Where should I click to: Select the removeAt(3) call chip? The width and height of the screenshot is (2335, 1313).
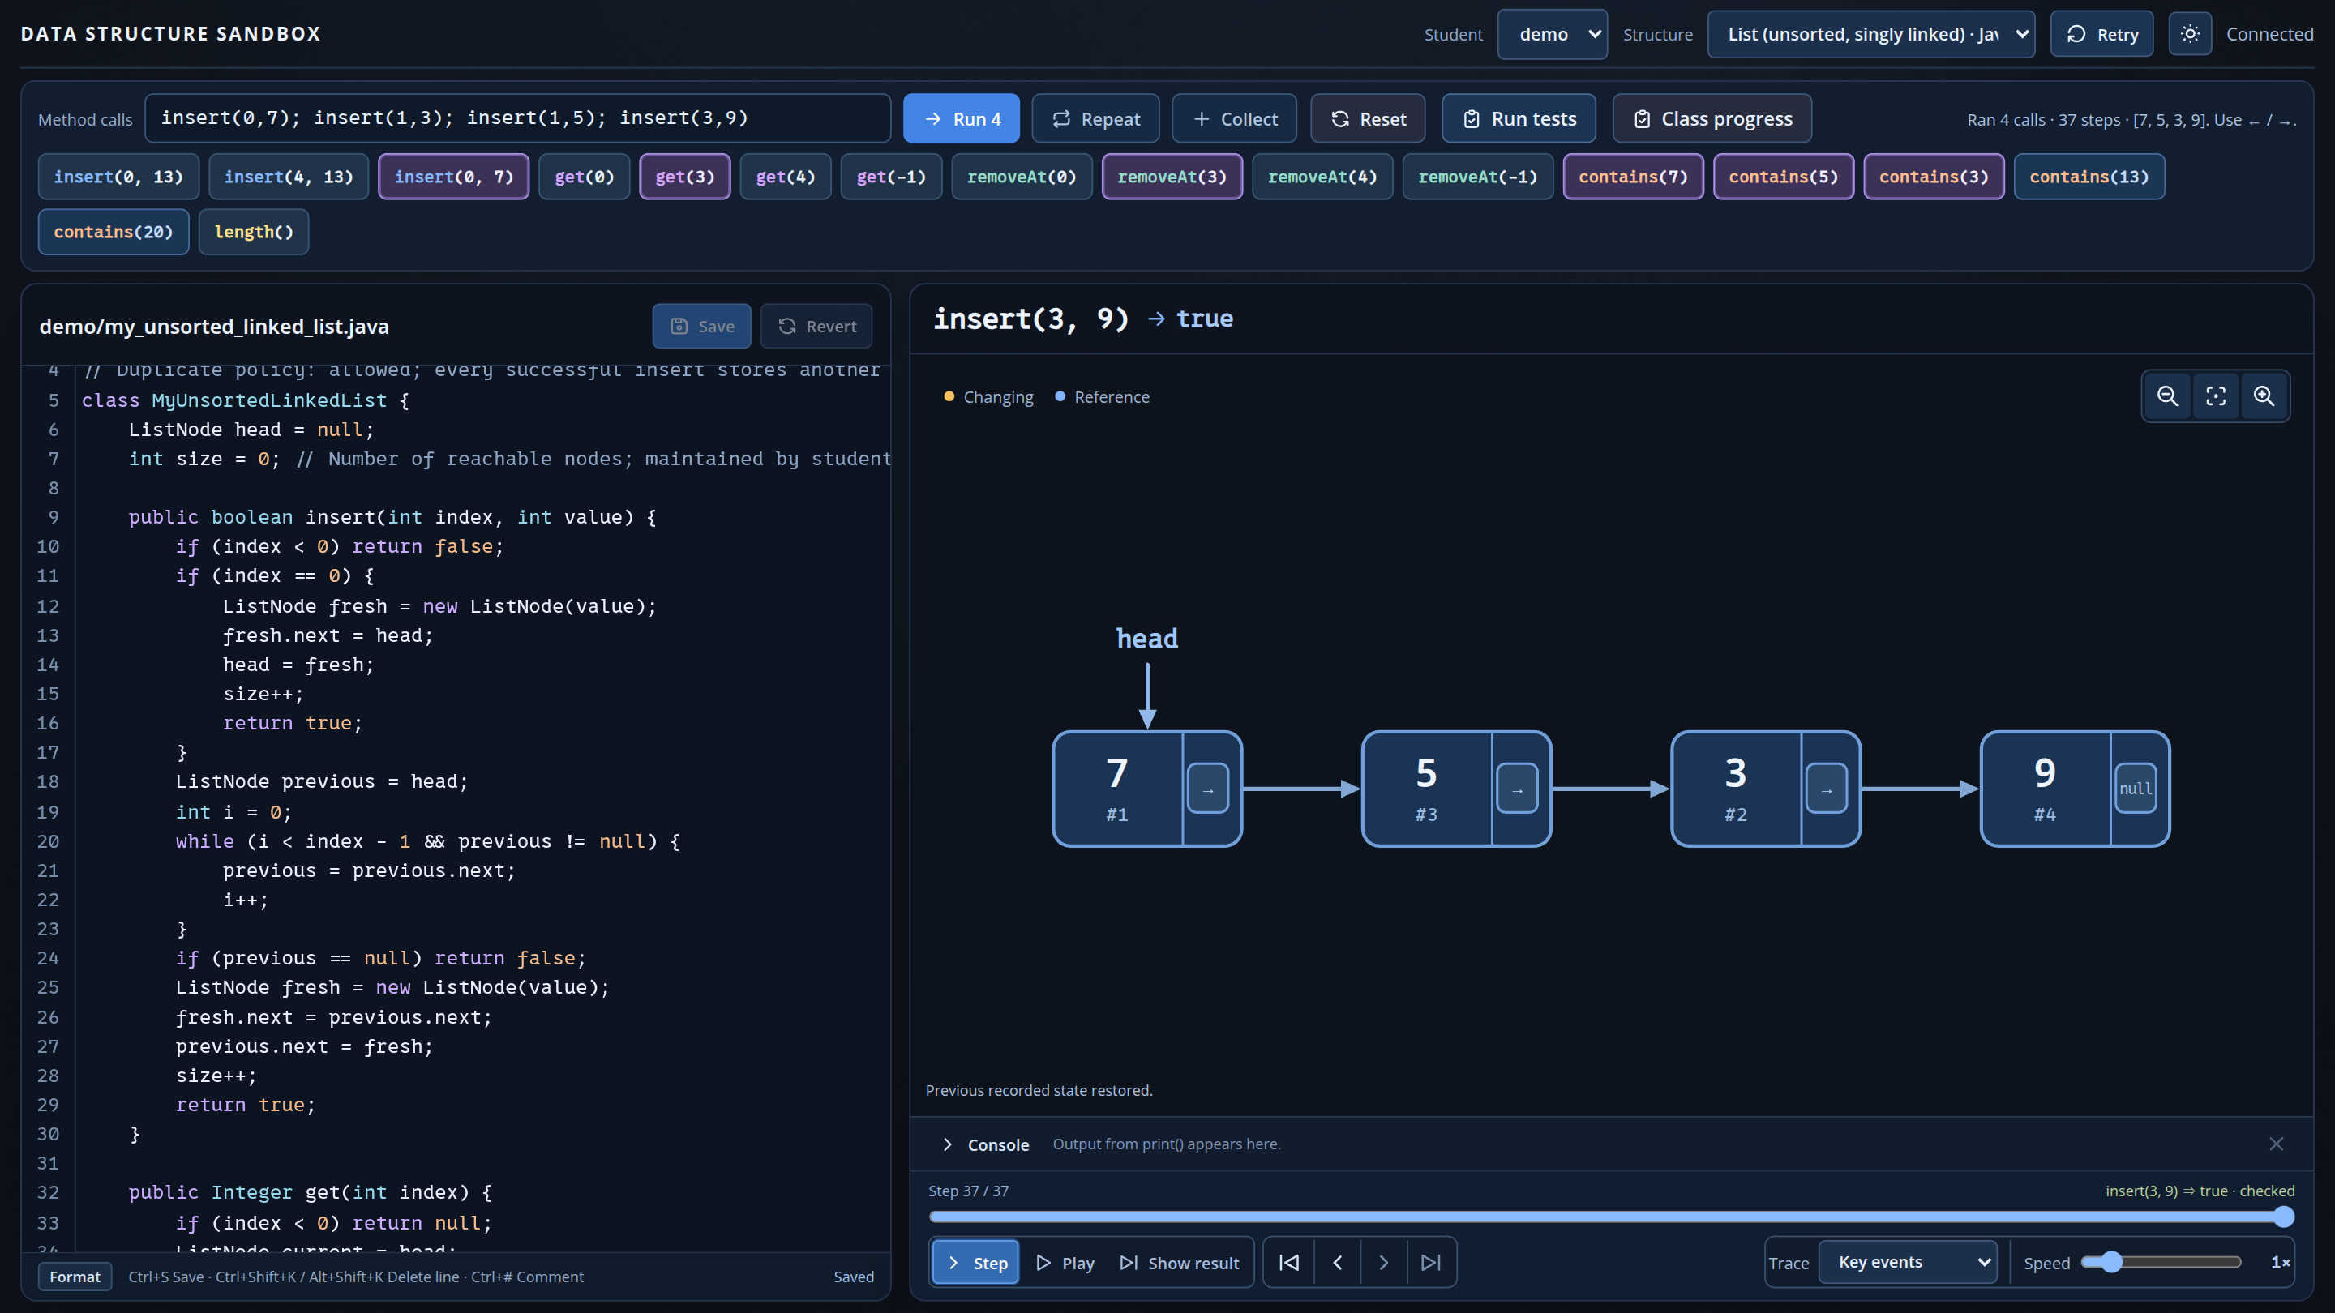[x=1172, y=177]
